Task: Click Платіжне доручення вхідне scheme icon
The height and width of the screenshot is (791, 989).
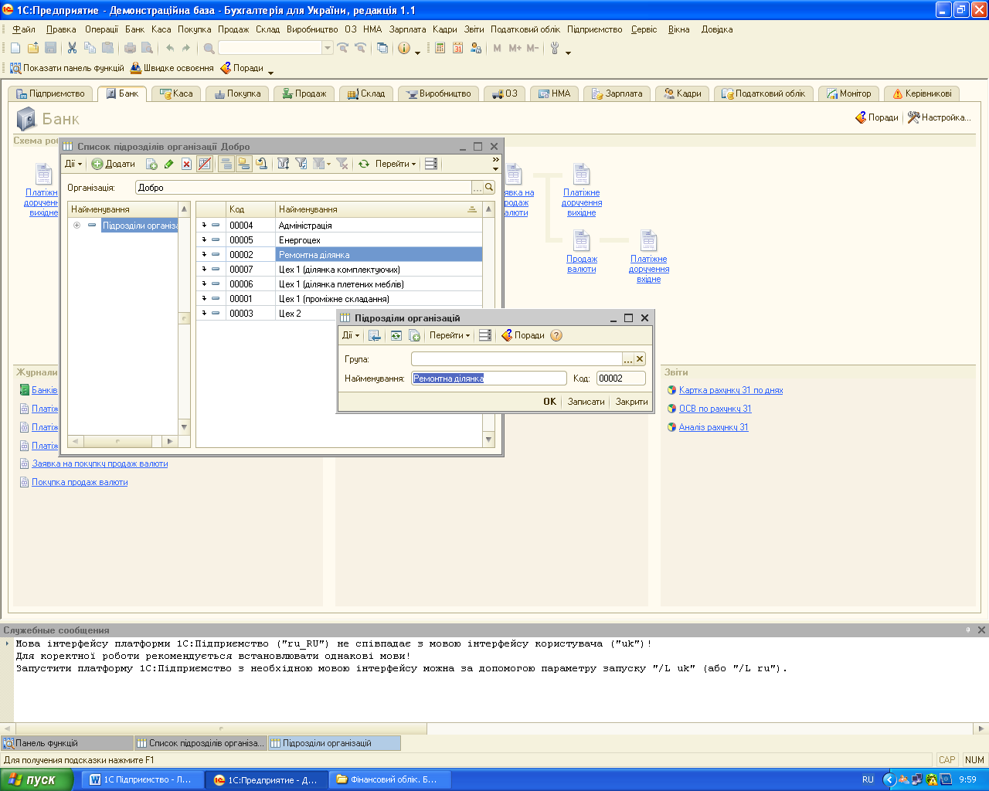Action: coord(648,241)
